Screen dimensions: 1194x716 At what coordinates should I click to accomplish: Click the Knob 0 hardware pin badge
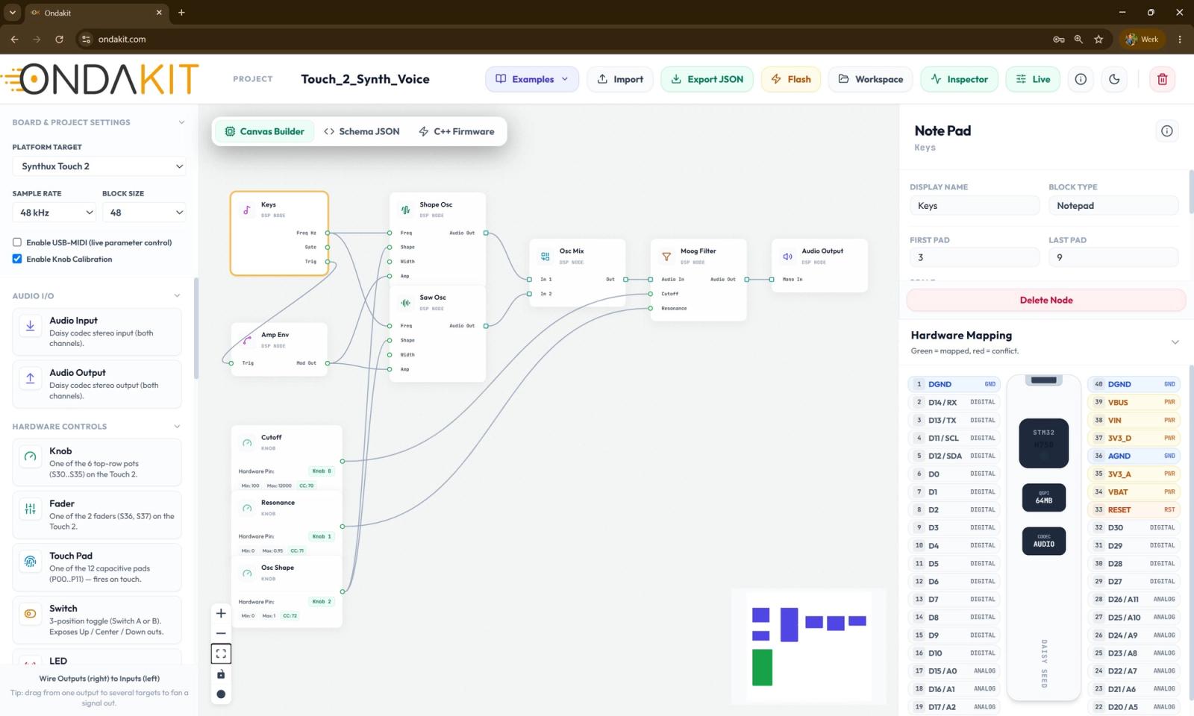[322, 471]
